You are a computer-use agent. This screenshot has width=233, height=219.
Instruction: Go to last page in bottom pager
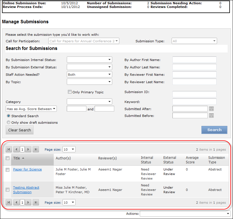[36, 203]
